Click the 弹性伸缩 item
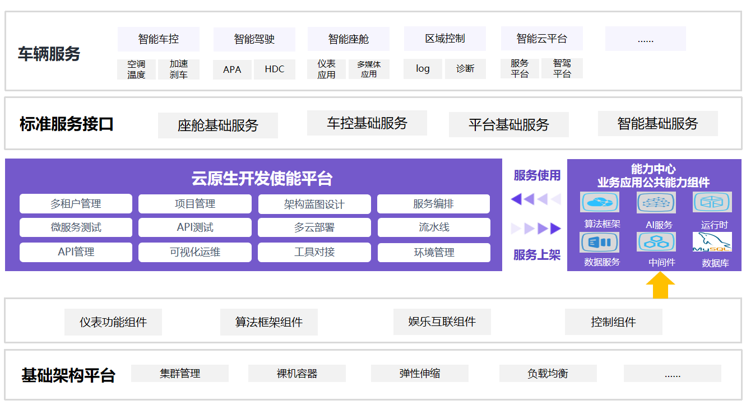 pyautogui.click(x=419, y=373)
